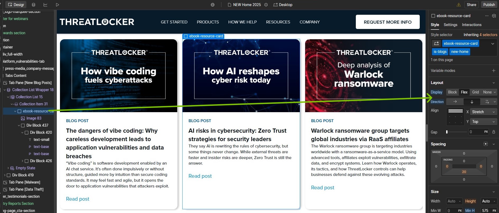Click the spacing editor options icon
The image size is (499, 213).
[486, 144]
